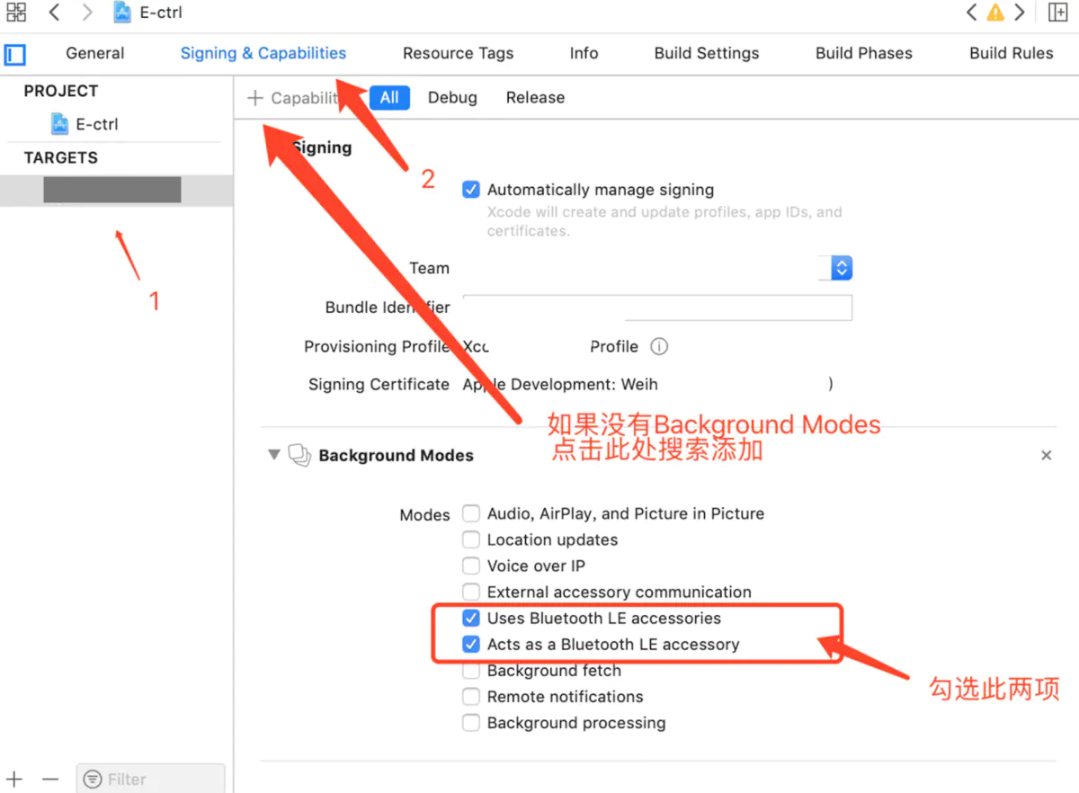
Task: Jump to previous issue arrow beside warning
Action: coord(971,13)
